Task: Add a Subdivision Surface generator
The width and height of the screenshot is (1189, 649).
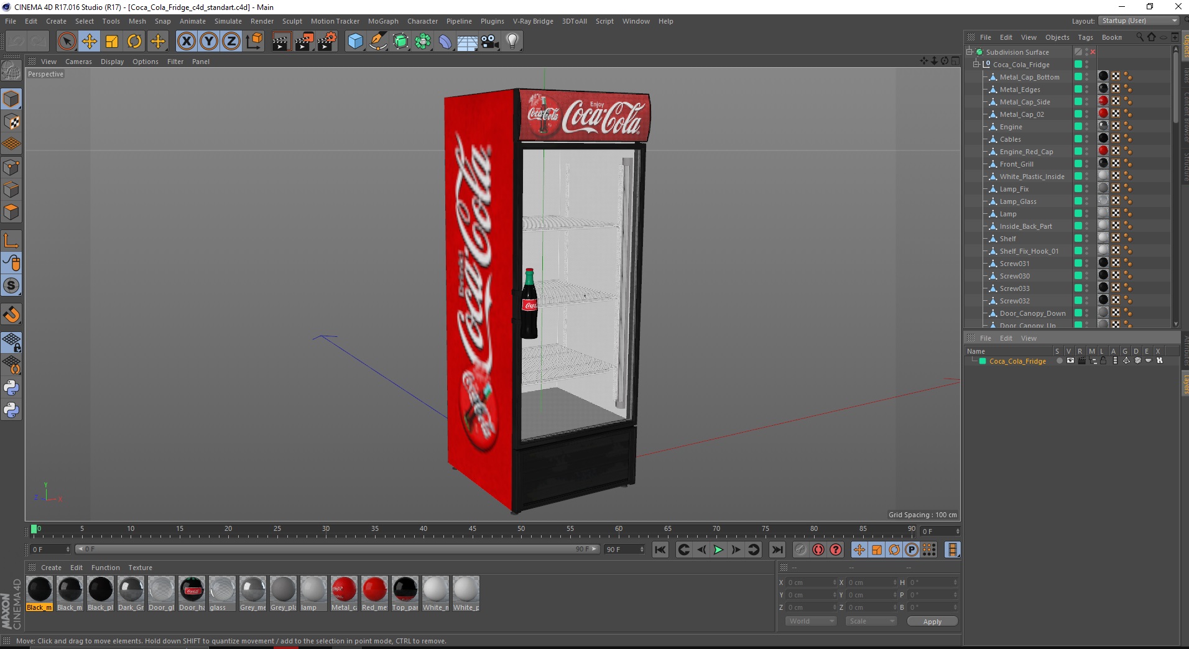Action: tap(400, 42)
